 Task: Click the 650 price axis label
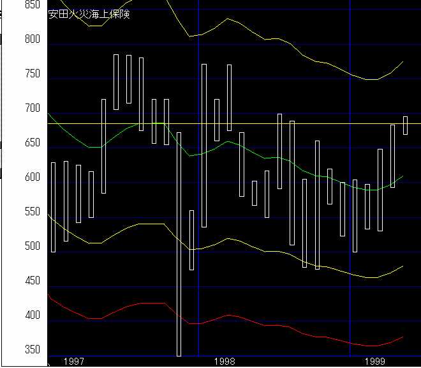(x=32, y=142)
